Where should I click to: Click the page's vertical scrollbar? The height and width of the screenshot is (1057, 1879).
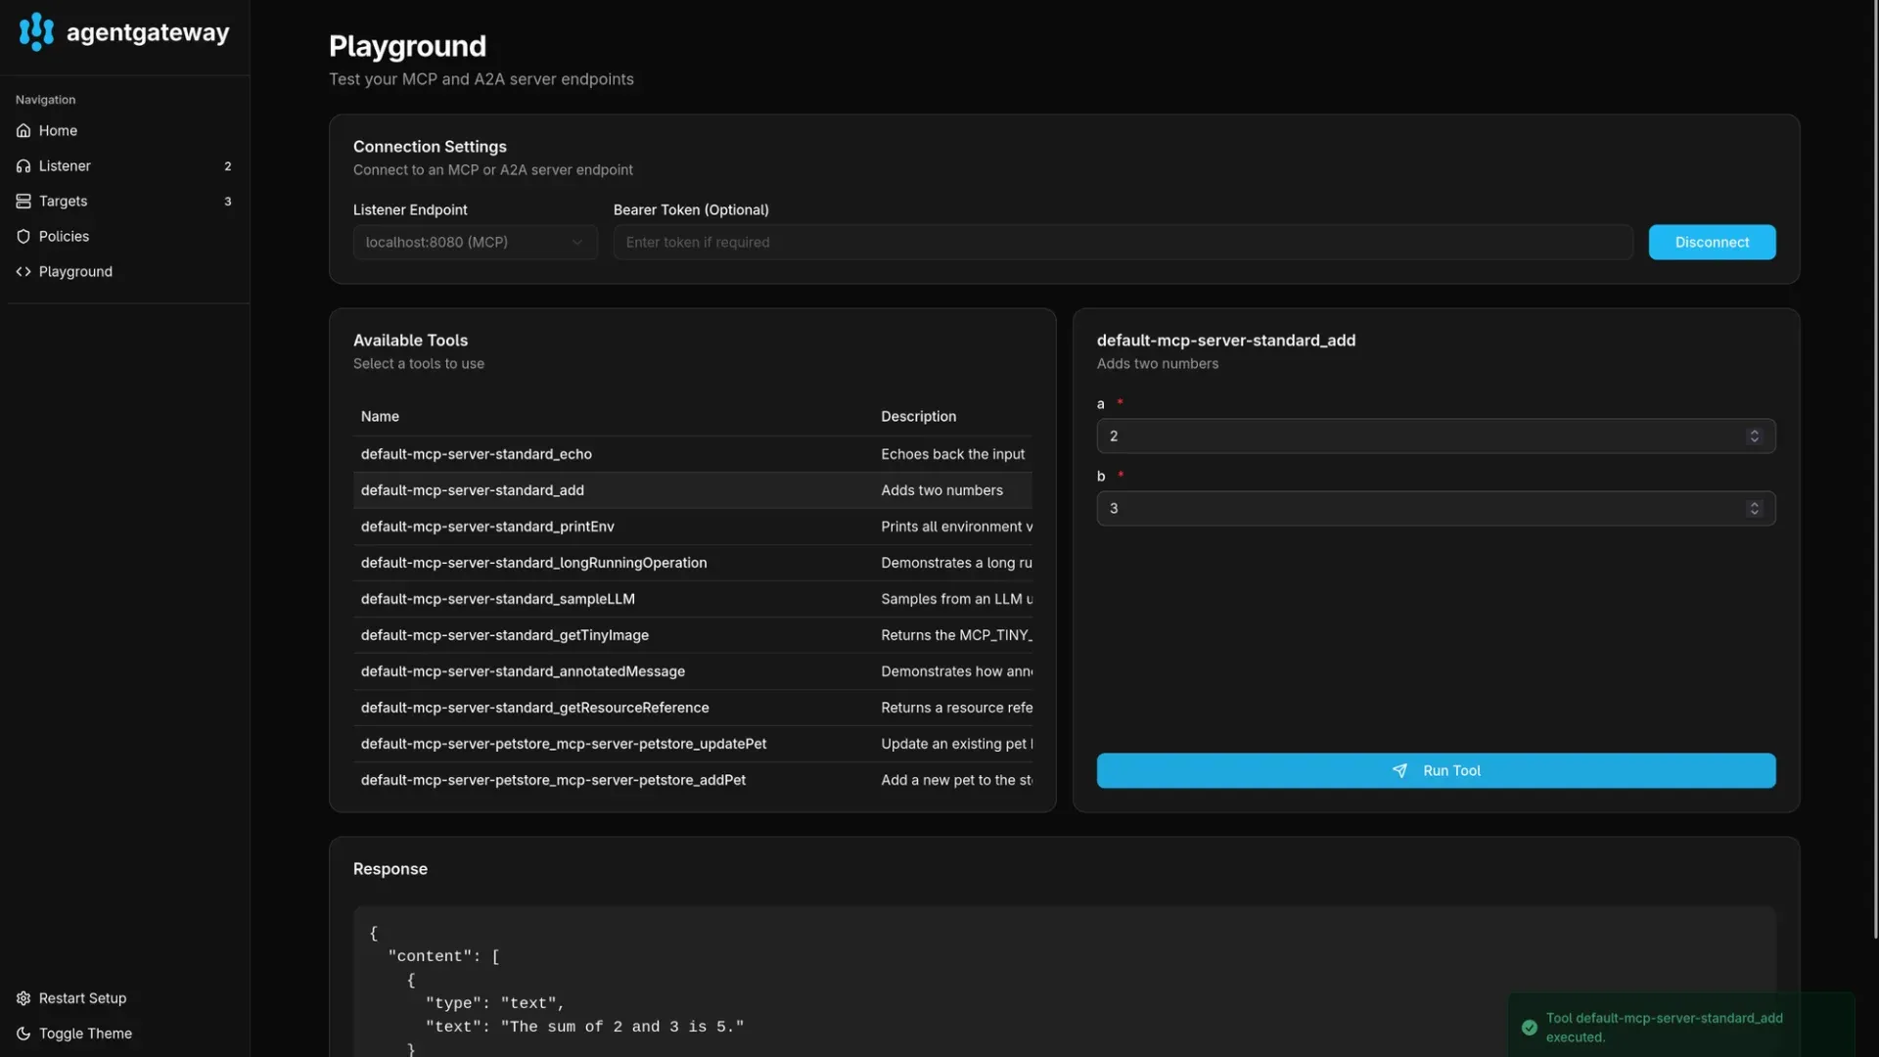pos(1874,470)
